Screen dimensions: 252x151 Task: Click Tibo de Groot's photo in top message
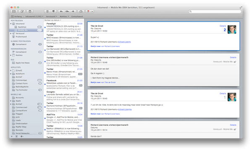232,29
